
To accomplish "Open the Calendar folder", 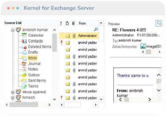I will click(36, 35).
